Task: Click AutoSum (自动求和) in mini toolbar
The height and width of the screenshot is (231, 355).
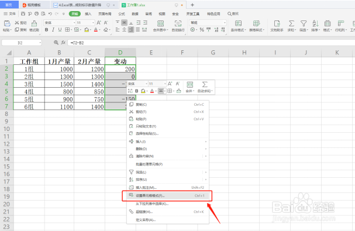Action: pyautogui.click(x=205, y=87)
